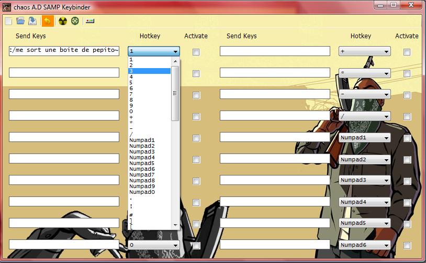Choose 5 in the open hotkey list
This screenshot has height=263, width=426.
click(x=150, y=83)
